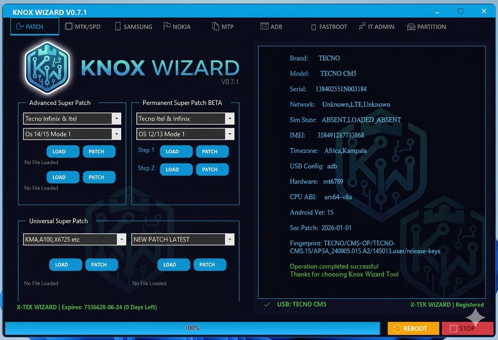Click second LOAD in Advanced Super Patch
498x340 pixels.
point(63,177)
